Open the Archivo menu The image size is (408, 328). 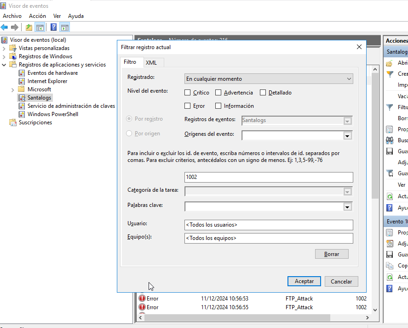tap(12, 16)
